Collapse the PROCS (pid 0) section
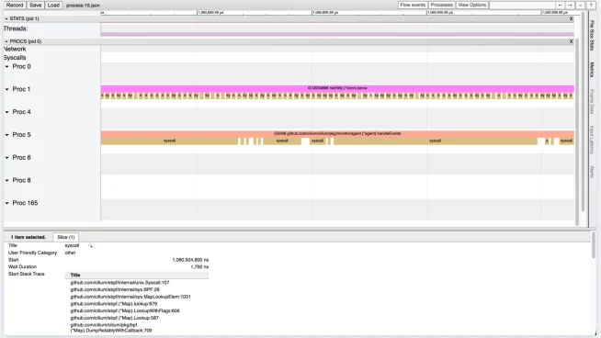Screen dimensions: 601x338 coord(6,41)
